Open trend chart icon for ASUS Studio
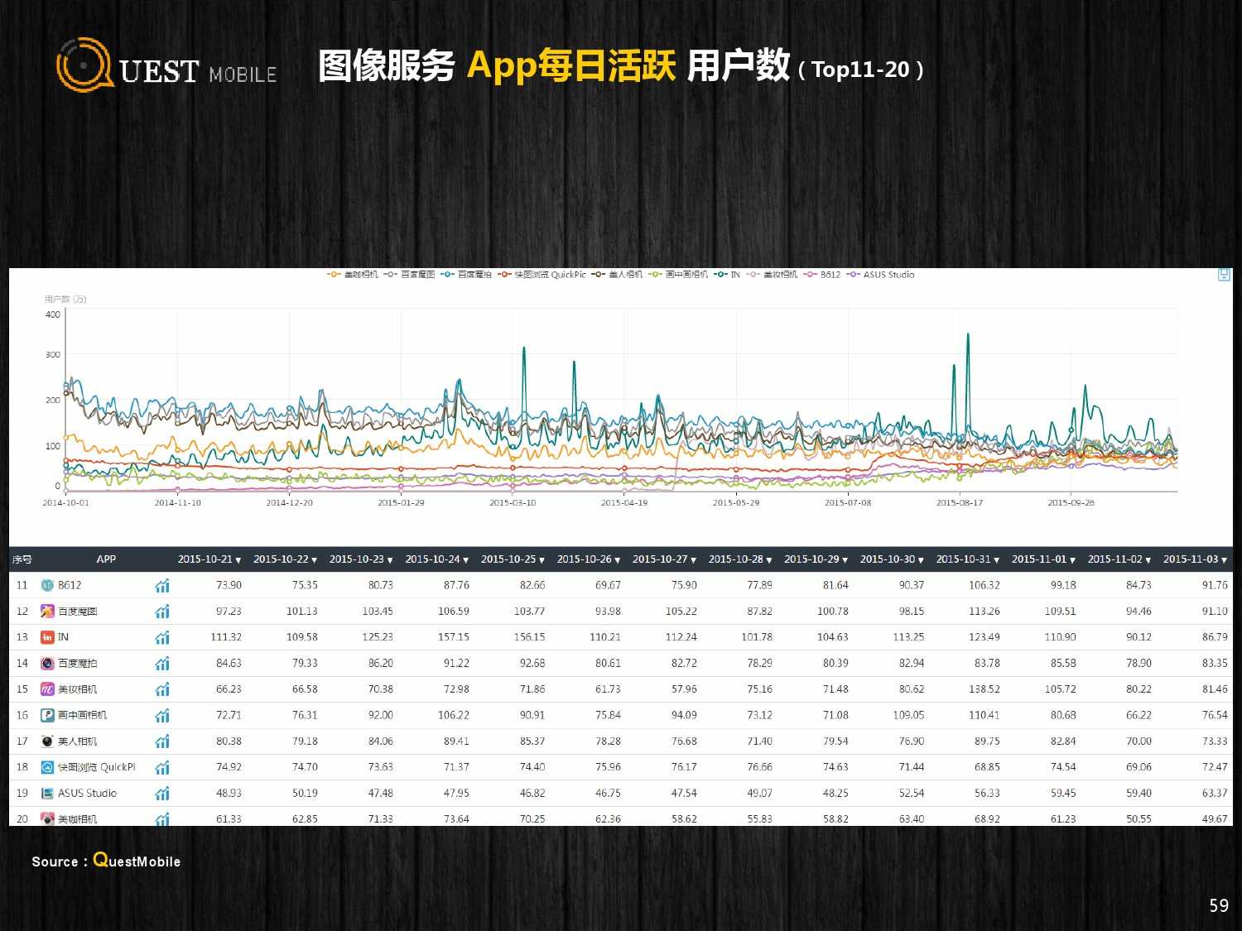1242x931 pixels. 162,794
